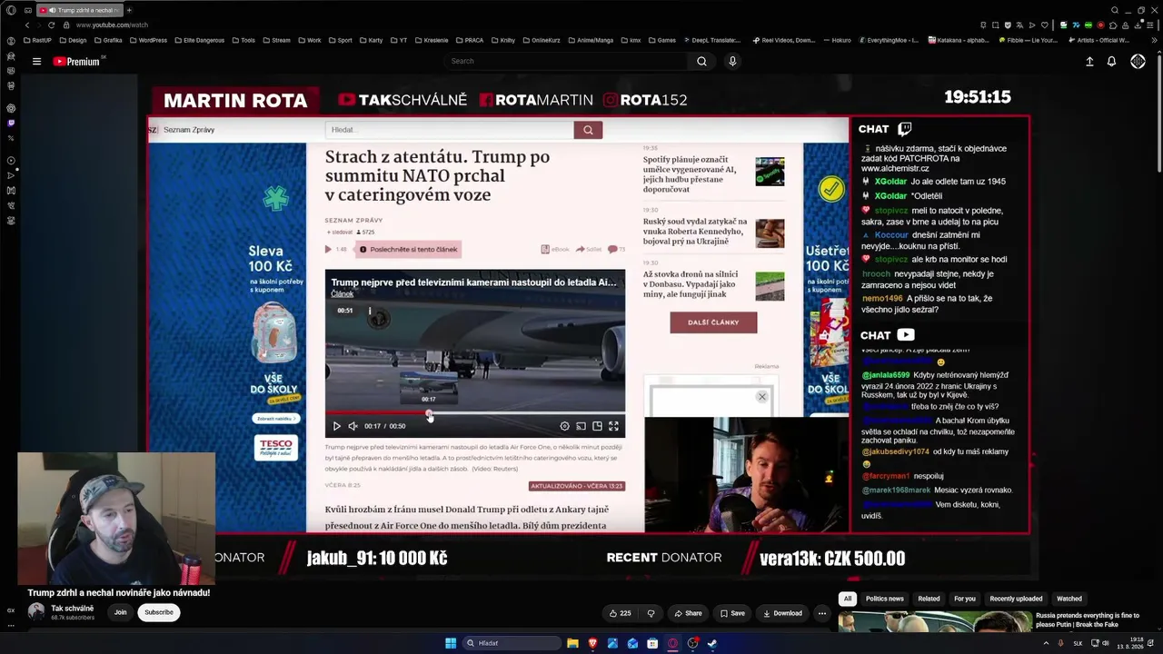Viewport: 1163px width, 654px height.
Task: Click the SLK keyboard language indicator
Action: point(1078,643)
